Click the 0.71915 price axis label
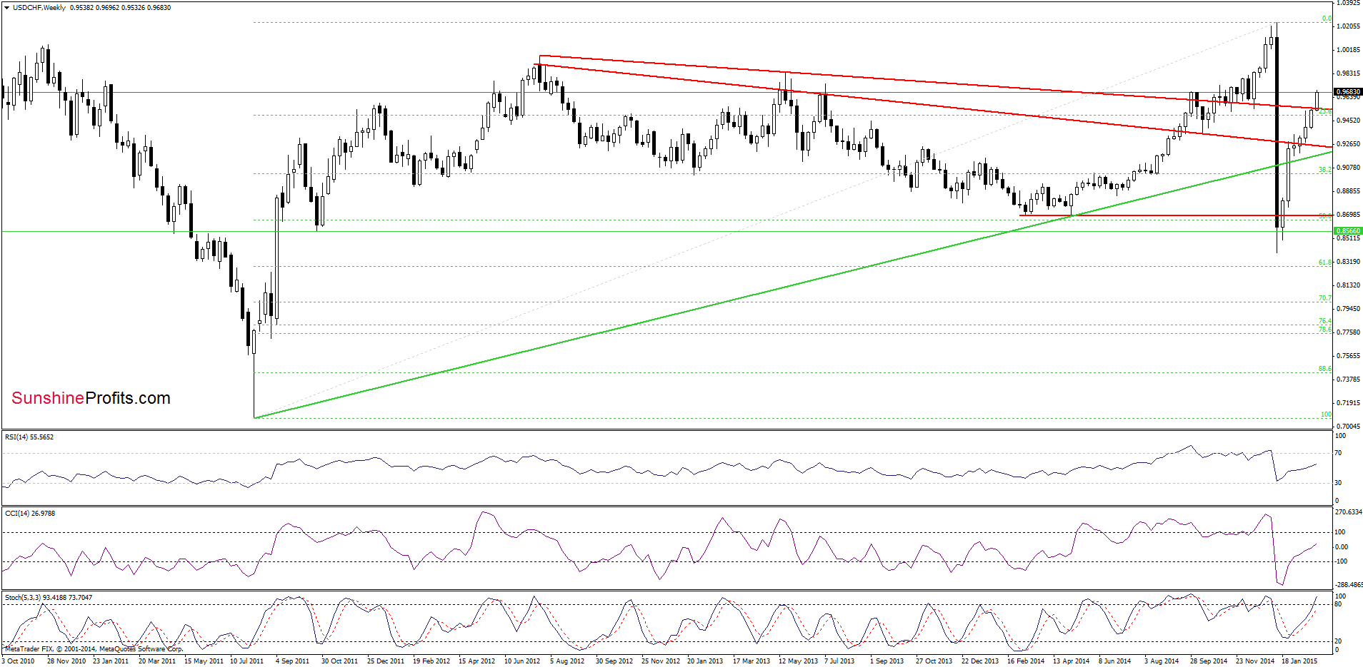 tap(1348, 403)
